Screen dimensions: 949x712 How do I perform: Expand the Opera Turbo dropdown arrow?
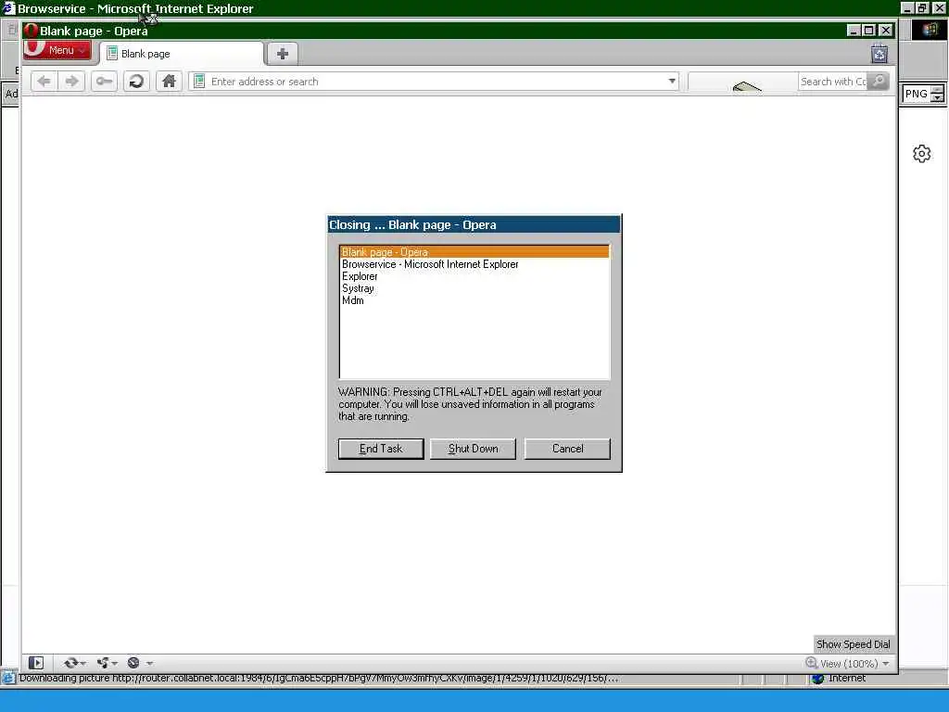tap(149, 664)
